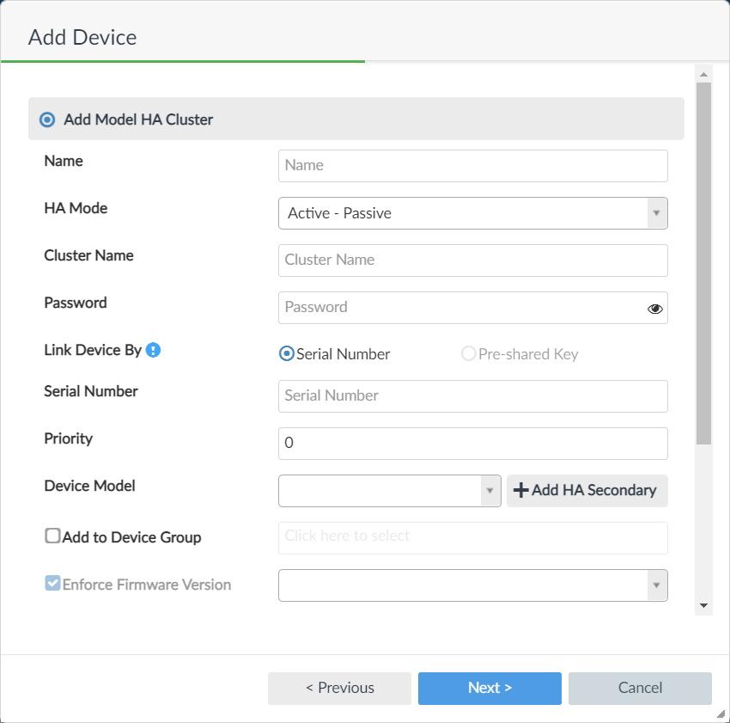This screenshot has height=723, width=730.
Task: Uncheck Enforce Firmware Version
Action: click(52, 583)
